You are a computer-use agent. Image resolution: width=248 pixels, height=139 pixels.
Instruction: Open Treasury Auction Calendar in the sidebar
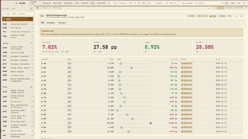[x=18, y=126]
